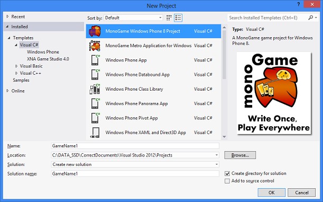Click the template list scrollbar thumb
Image resolution: width=323 pixels, height=202 pixels.
[x=224, y=55]
